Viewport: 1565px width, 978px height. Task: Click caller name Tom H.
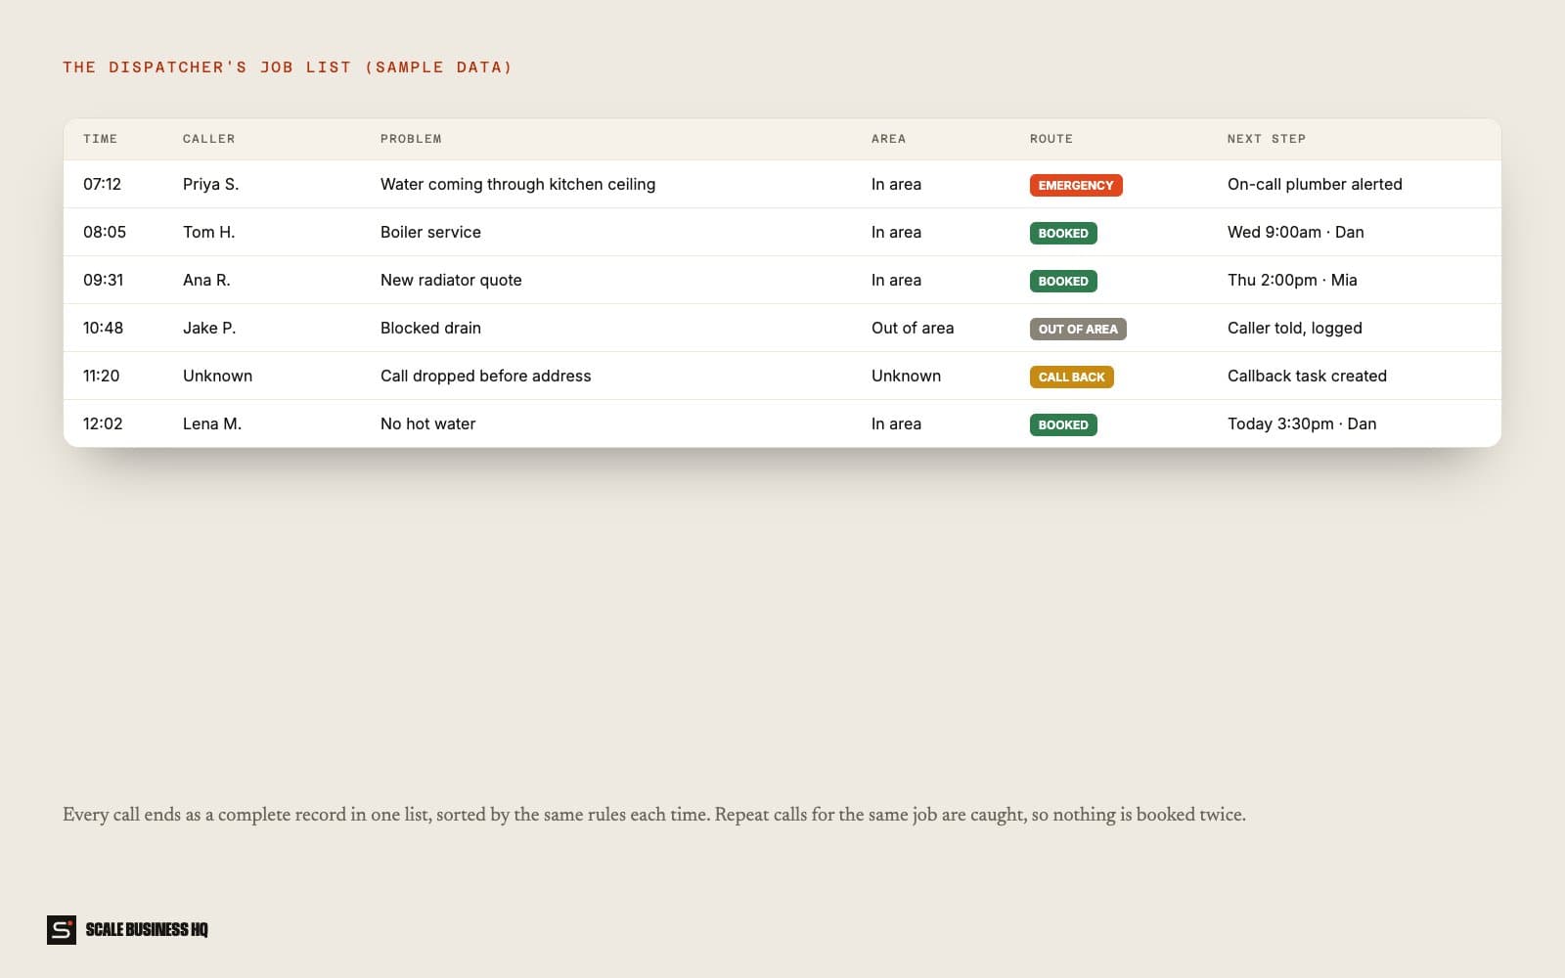[208, 232]
